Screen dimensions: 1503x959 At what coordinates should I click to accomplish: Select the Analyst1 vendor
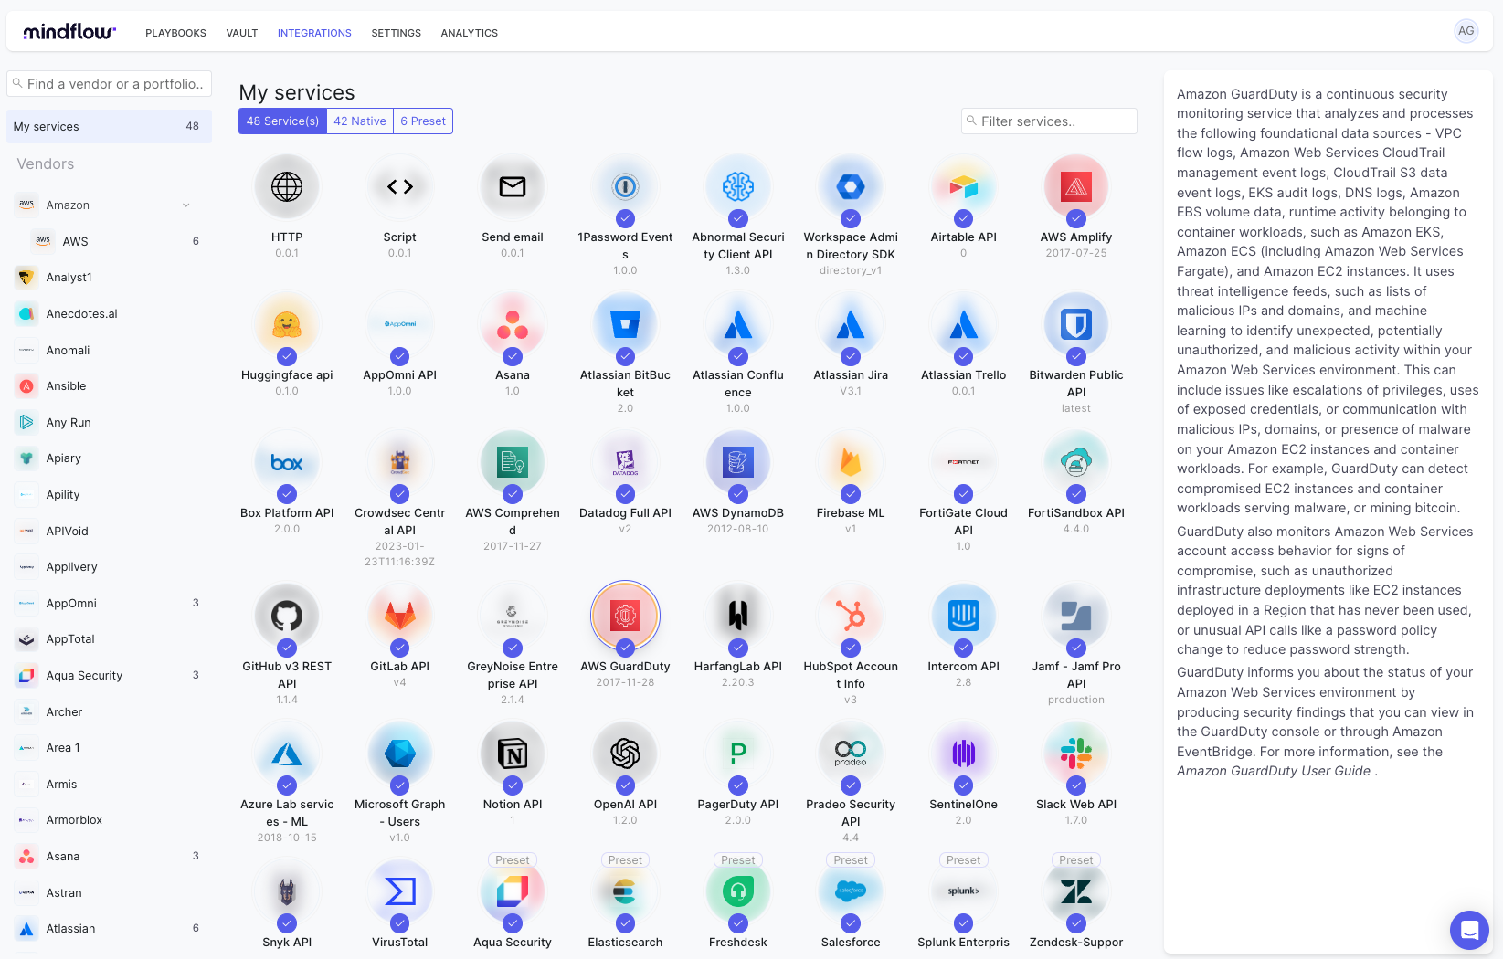tap(109, 277)
